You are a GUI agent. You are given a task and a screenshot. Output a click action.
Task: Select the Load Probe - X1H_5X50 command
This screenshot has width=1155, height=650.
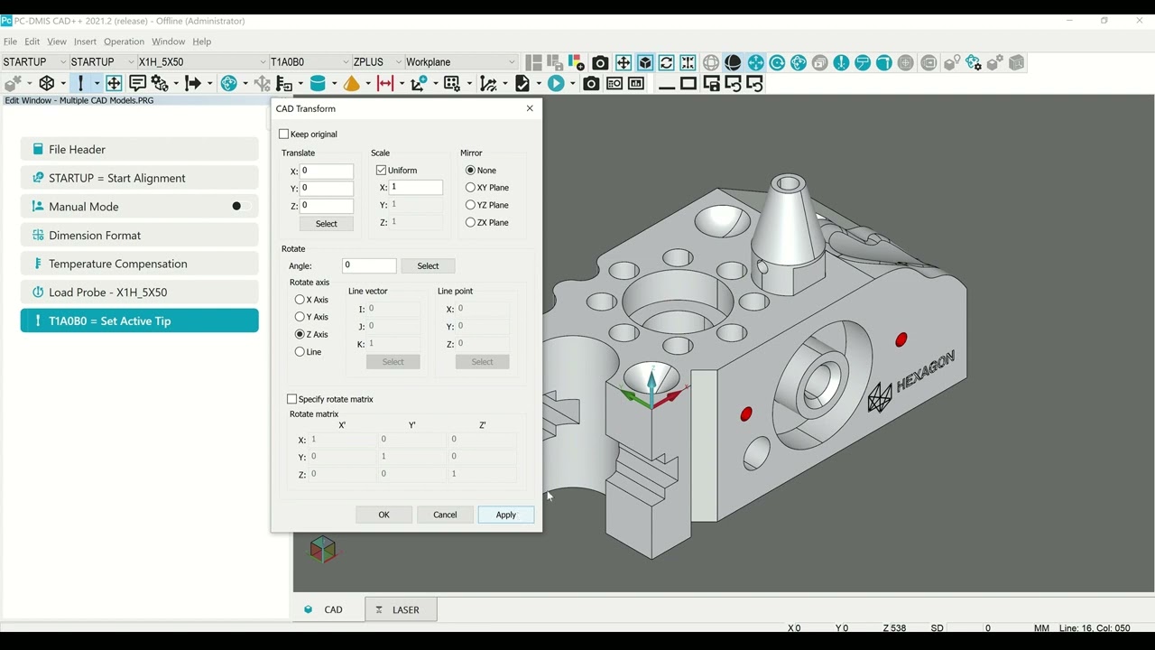point(140,292)
